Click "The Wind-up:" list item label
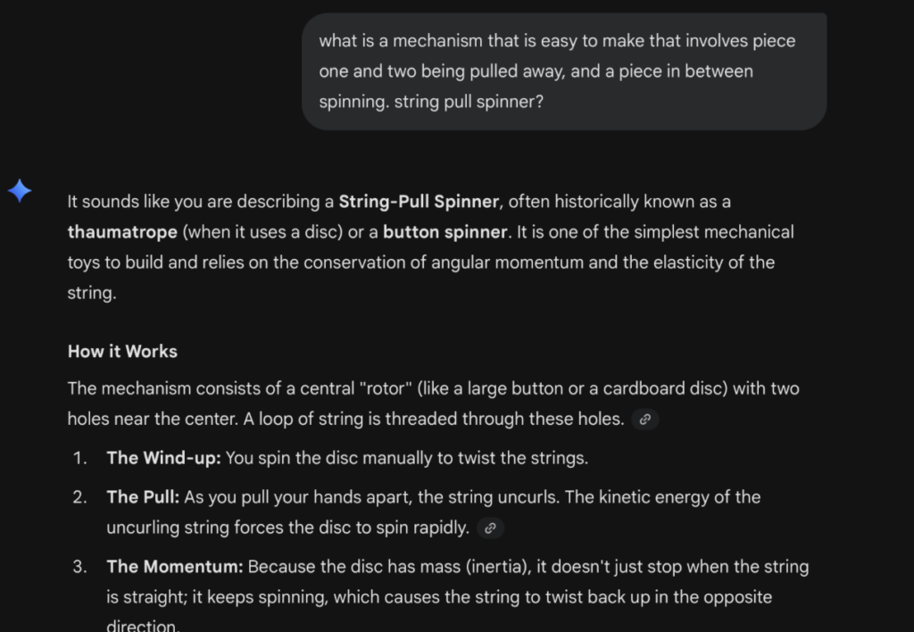 [164, 458]
